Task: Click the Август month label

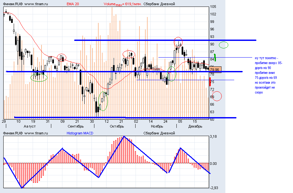Action: coord(30,126)
